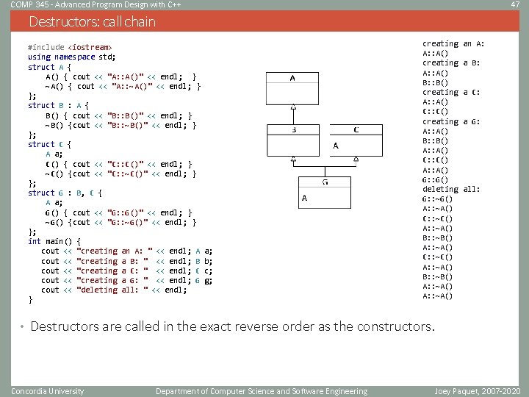Click the class G box in diagram
This screenshot has width=529, height=397.
[325, 193]
